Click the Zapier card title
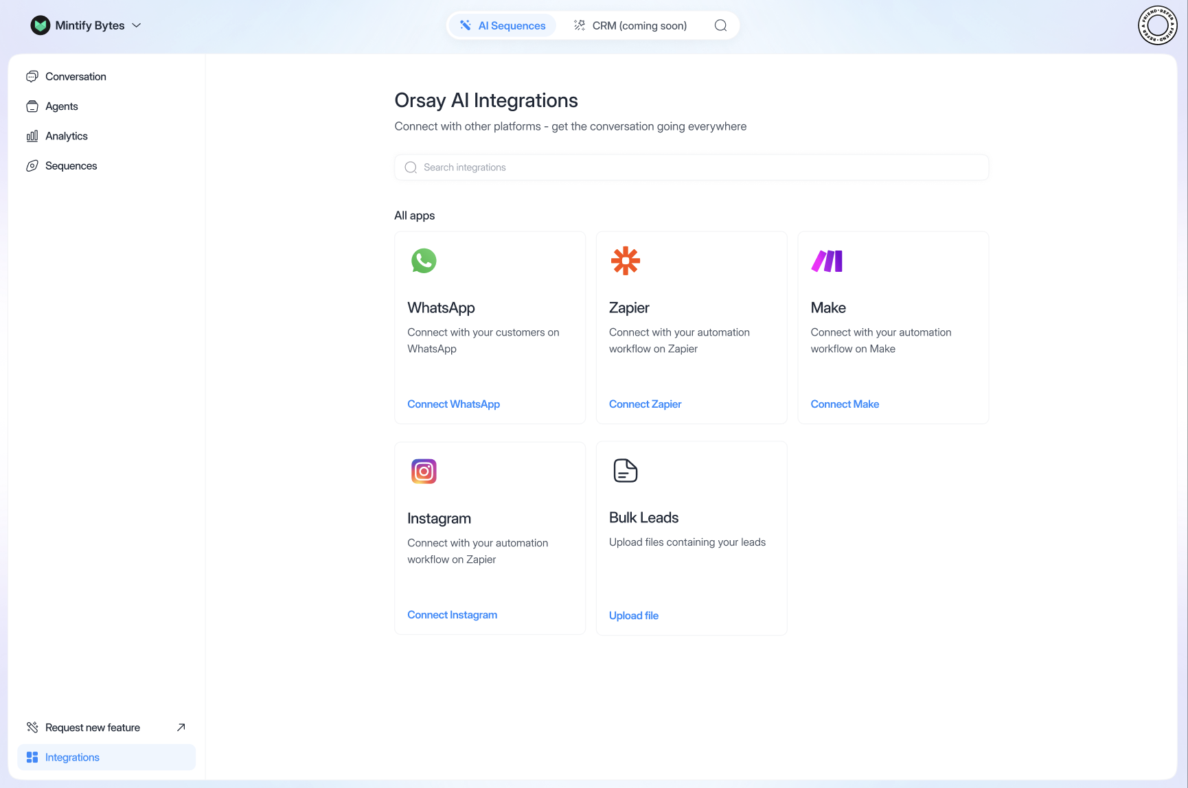Viewport: 1188px width, 788px height. coord(629,308)
